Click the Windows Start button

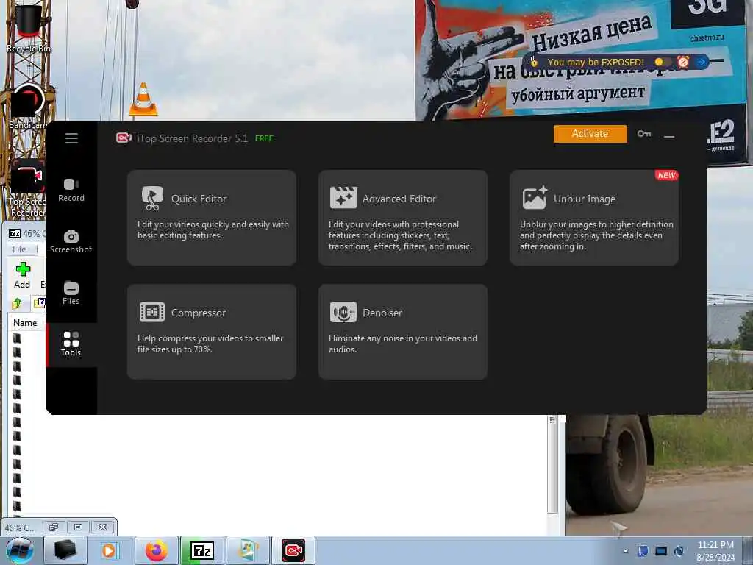19,550
